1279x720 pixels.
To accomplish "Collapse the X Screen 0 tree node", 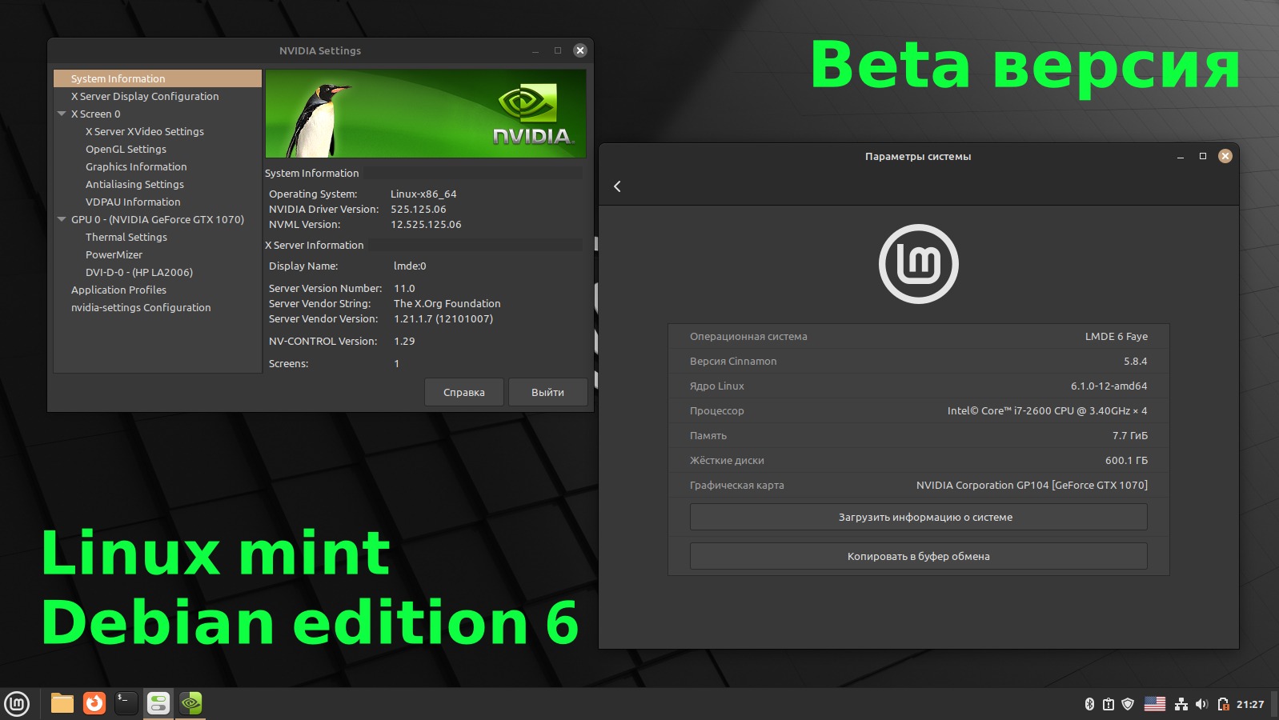I will pos(62,114).
